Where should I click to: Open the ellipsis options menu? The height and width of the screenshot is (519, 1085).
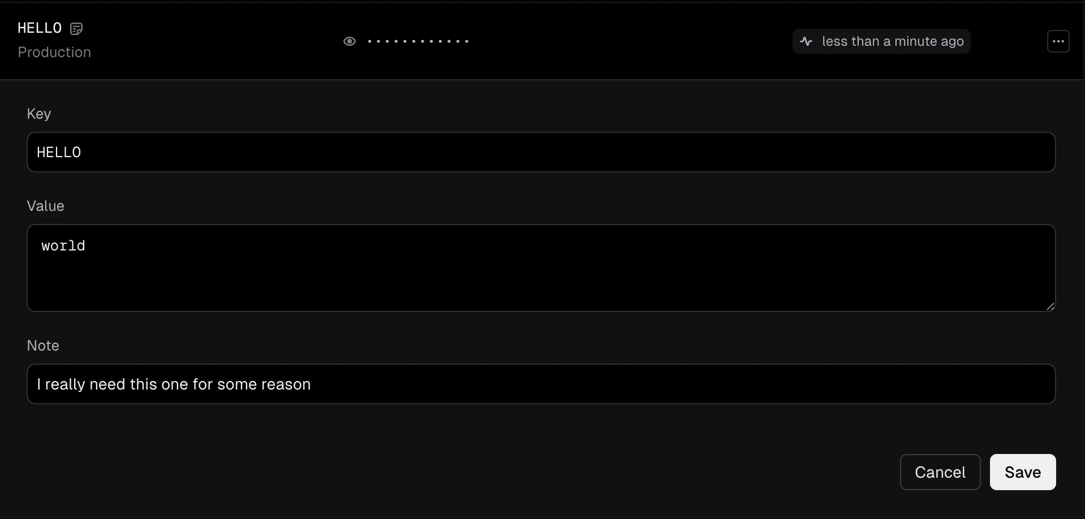[1058, 41]
